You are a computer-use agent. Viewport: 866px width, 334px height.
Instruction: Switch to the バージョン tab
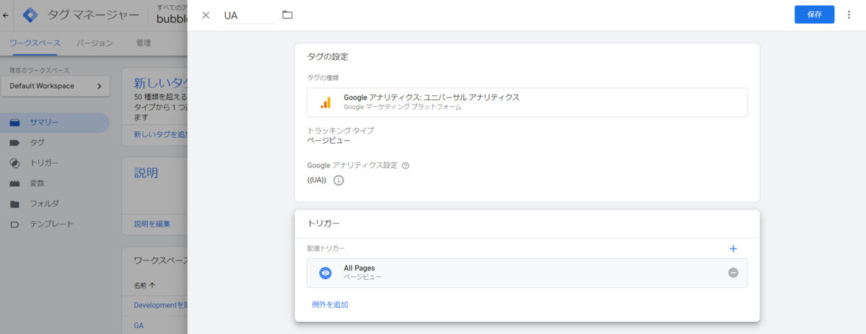point(95,43)
